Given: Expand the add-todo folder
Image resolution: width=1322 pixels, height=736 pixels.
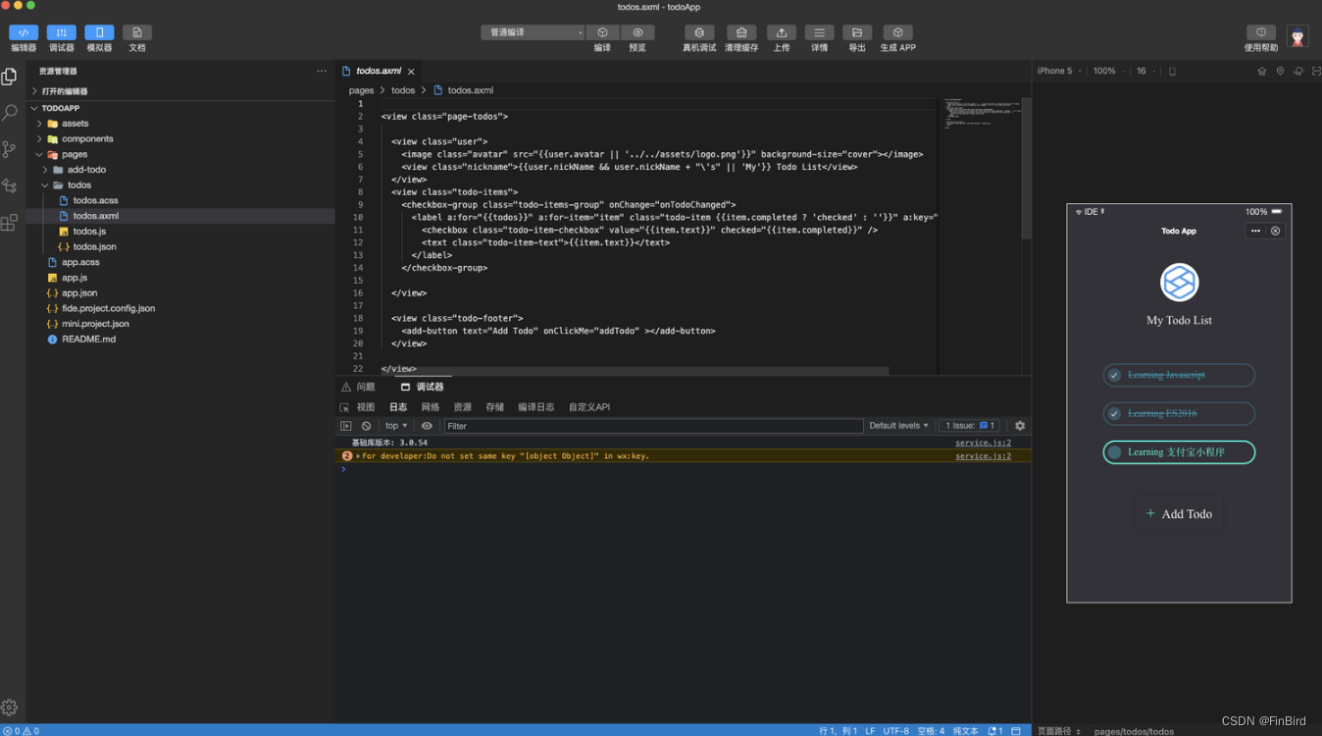Looking at the screenshot, I should point(180,170).
